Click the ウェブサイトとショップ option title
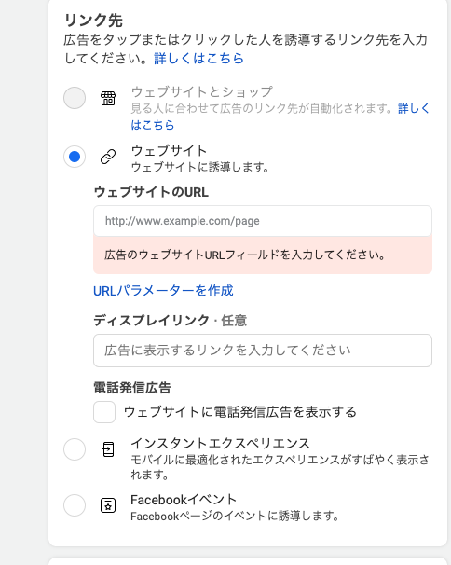This screenshot has width=451, height=565. tap(202, 91)
